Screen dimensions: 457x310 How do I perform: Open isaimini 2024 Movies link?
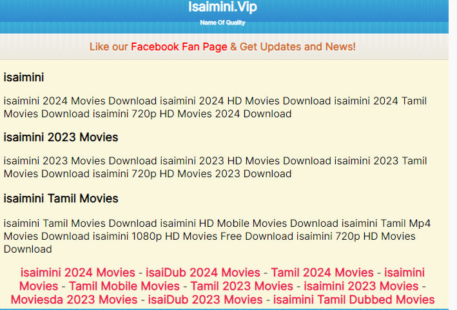click(78, 273)
